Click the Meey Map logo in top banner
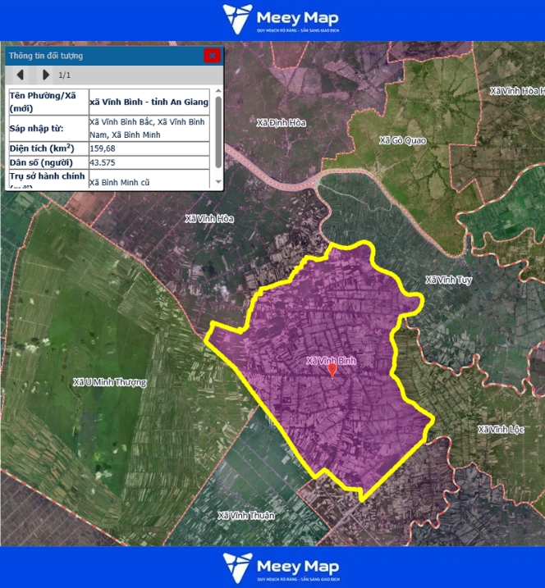This screenshot has height=588, width=545. click(x=281, y=20)
